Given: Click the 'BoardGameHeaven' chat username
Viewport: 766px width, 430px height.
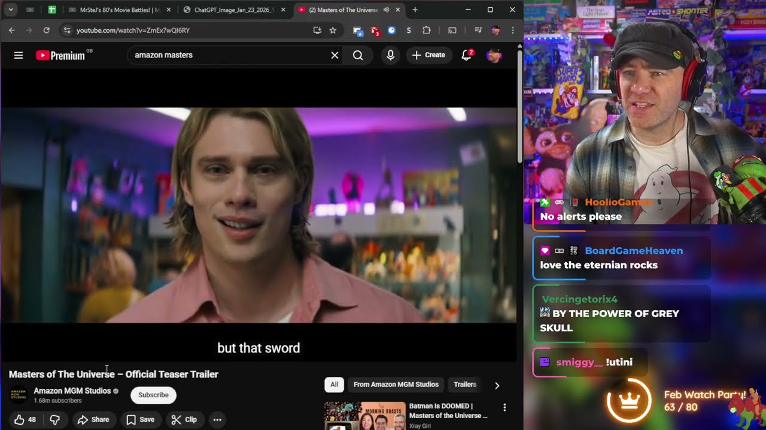Looking at the screenshot, I should [634, 250].
